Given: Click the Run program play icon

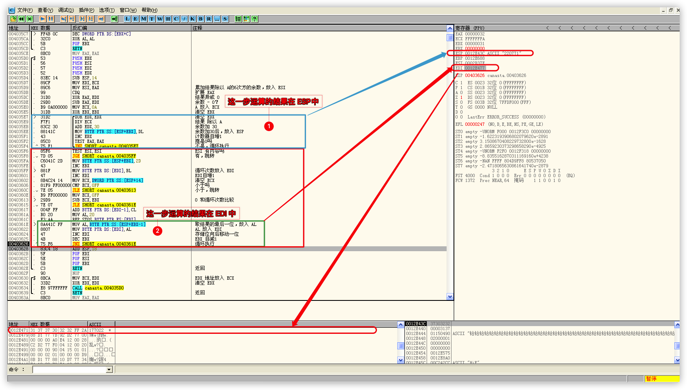Looking at the screenshot, I should click(x=42, y=19).
